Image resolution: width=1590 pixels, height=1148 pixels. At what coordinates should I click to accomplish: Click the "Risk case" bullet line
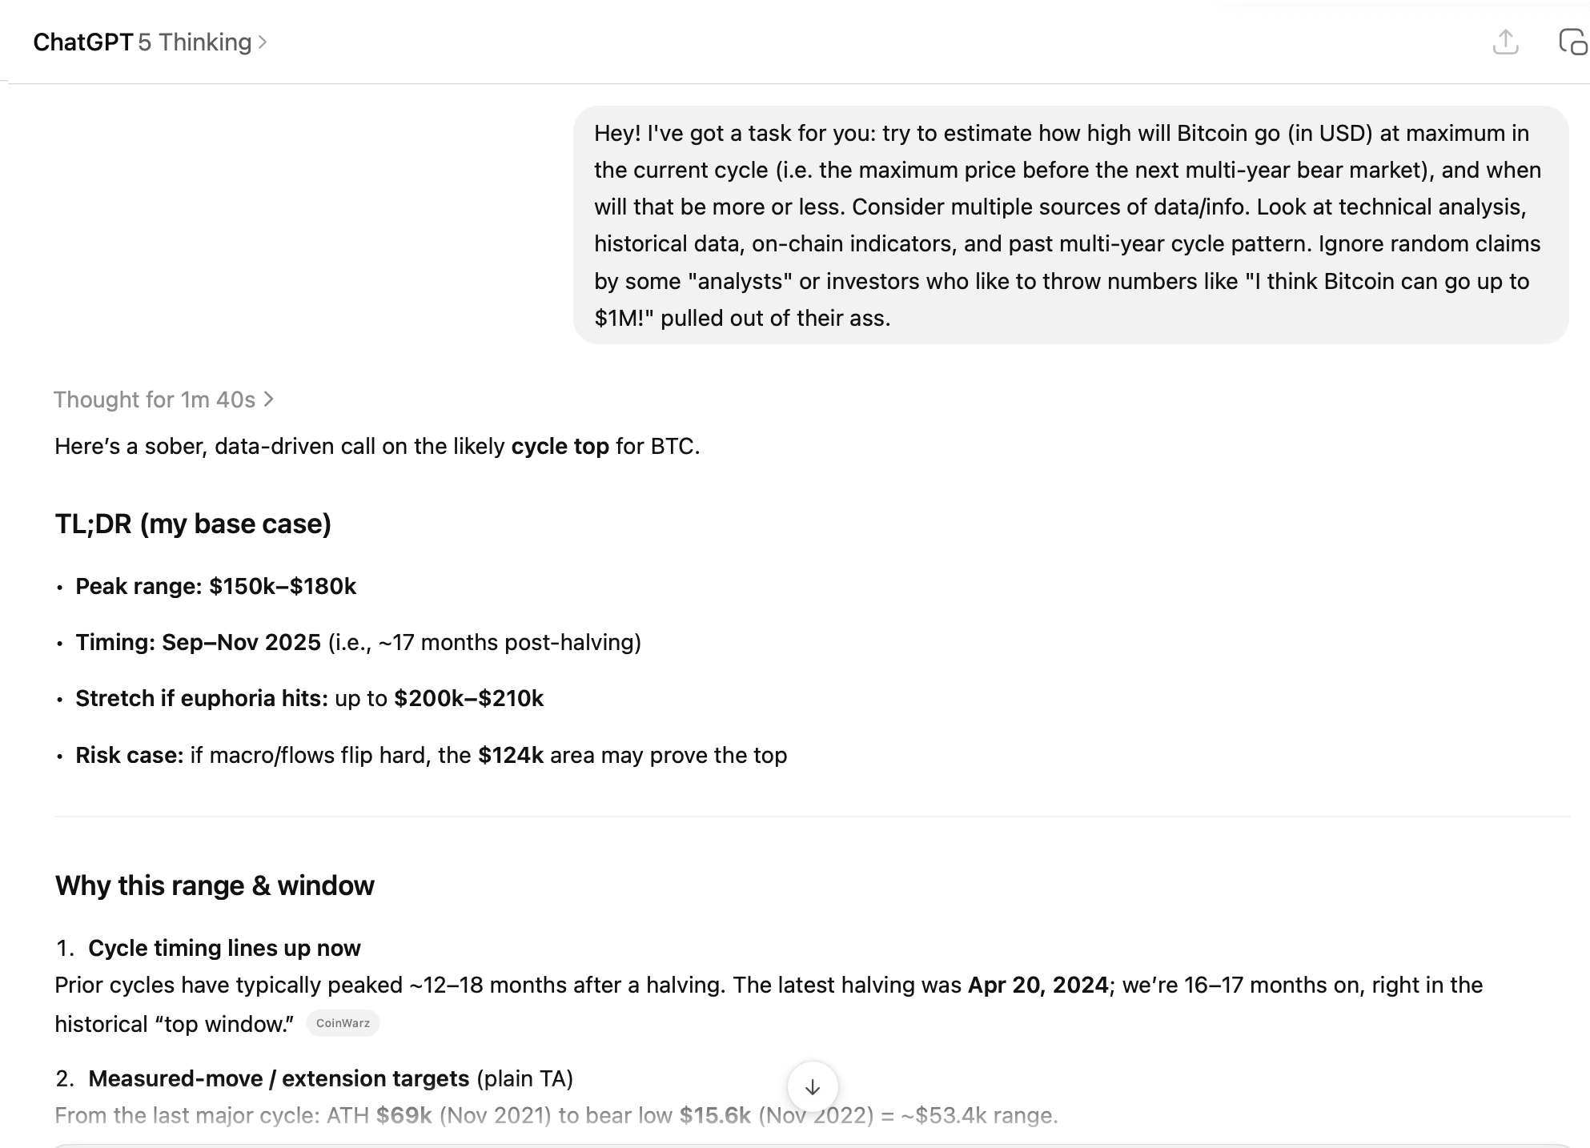[431, 756]
